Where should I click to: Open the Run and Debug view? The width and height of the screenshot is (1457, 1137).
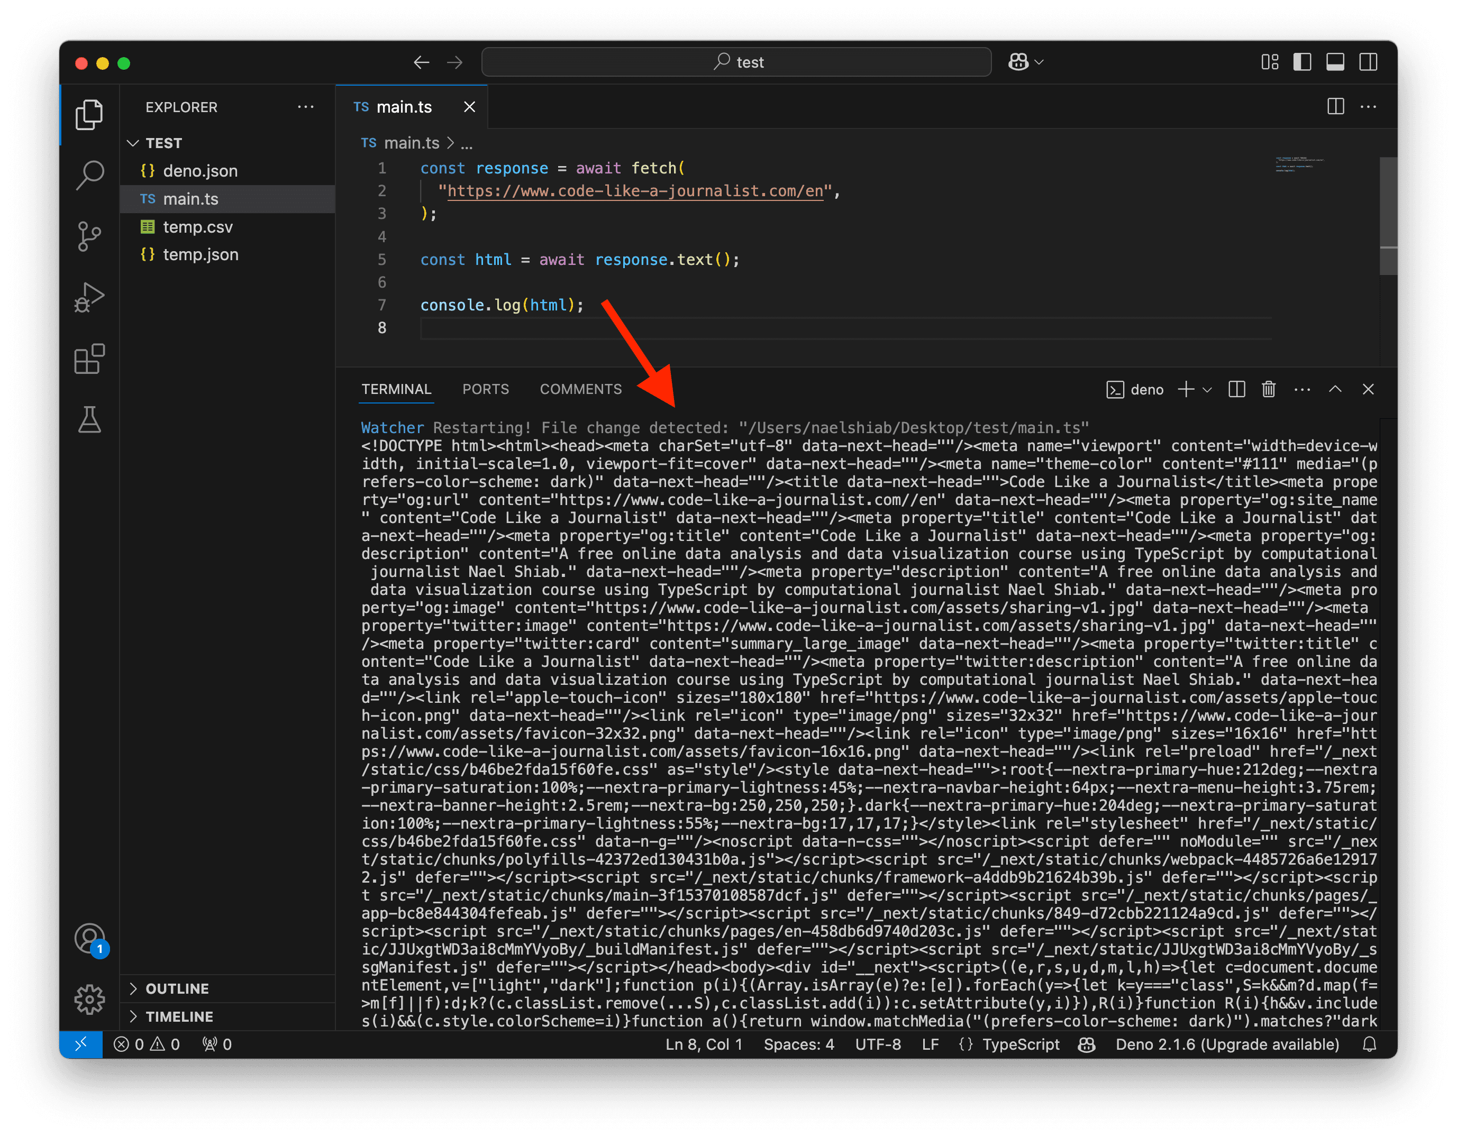point(89,297)
